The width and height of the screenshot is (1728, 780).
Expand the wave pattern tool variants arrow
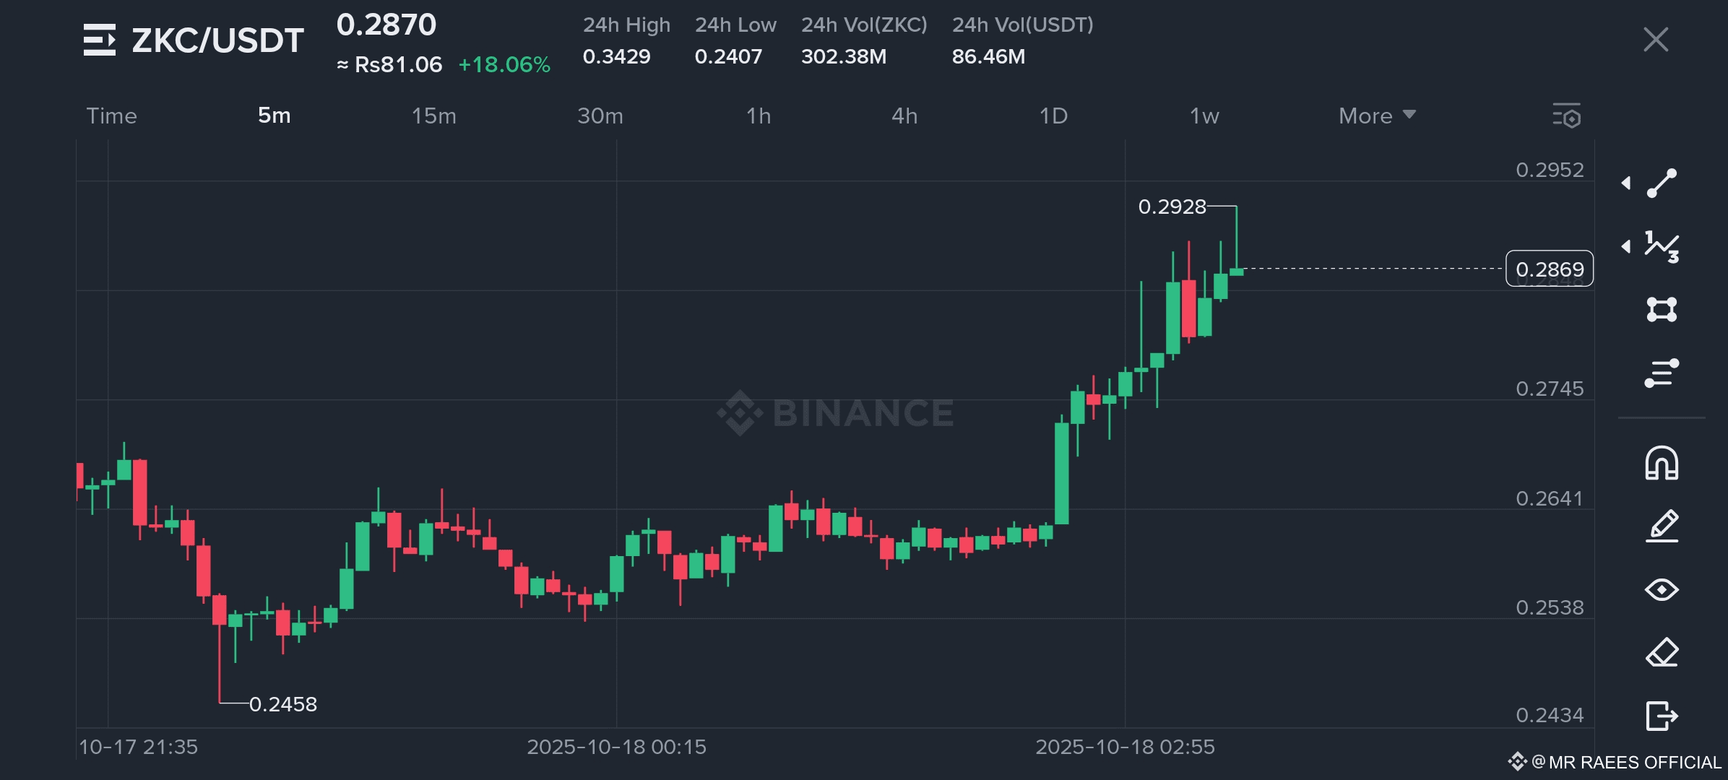[1626, 246]
